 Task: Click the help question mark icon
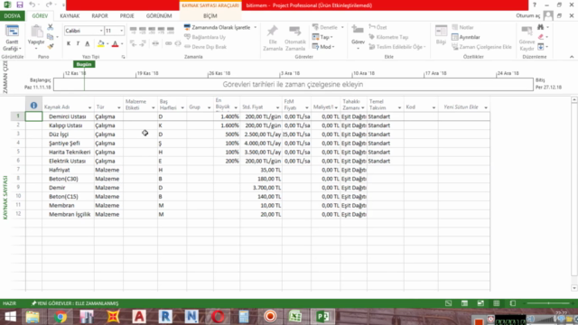click(535, 5)
